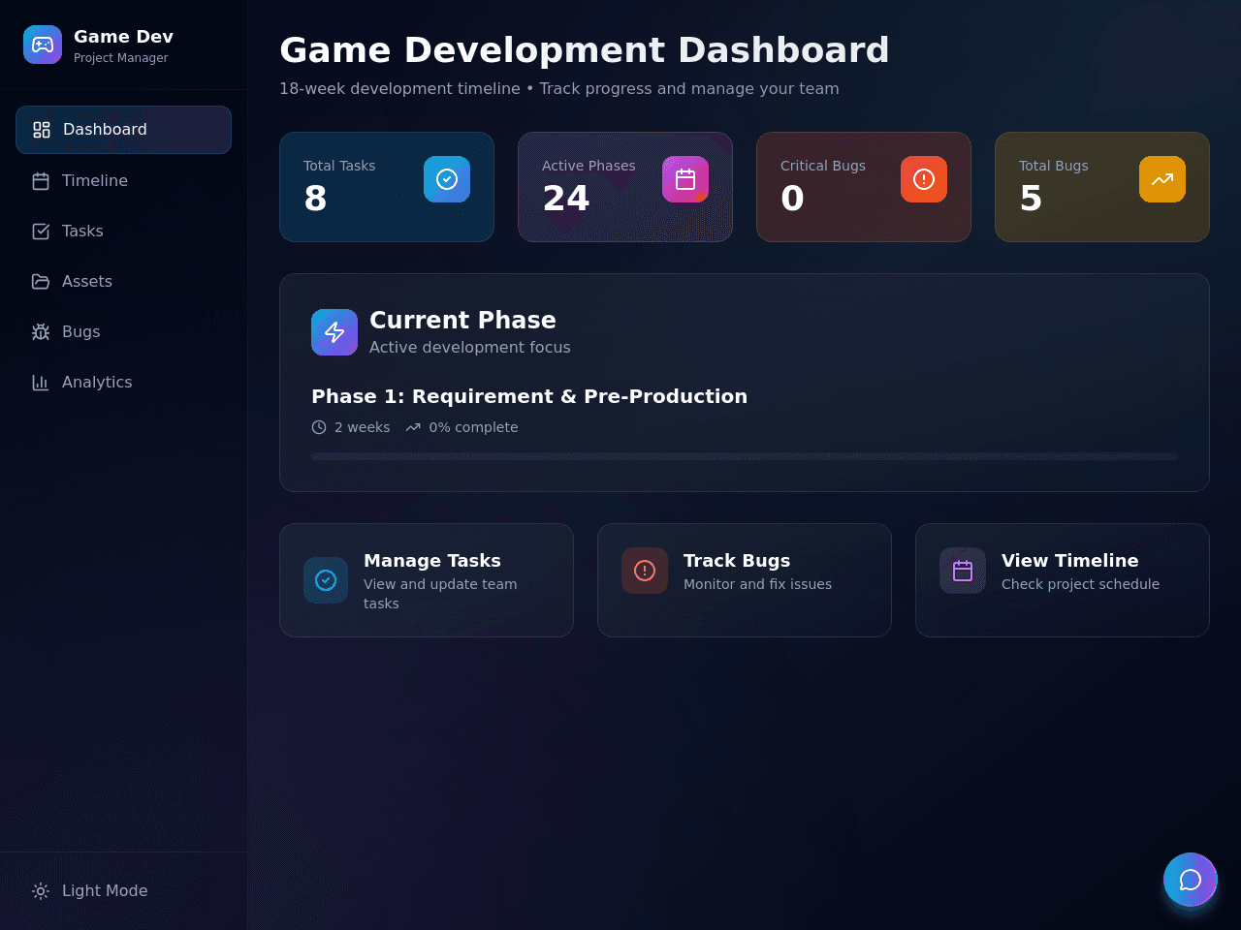Click the 2 weeks duration label
The image size is (1241, 930).
coord(362,427)
